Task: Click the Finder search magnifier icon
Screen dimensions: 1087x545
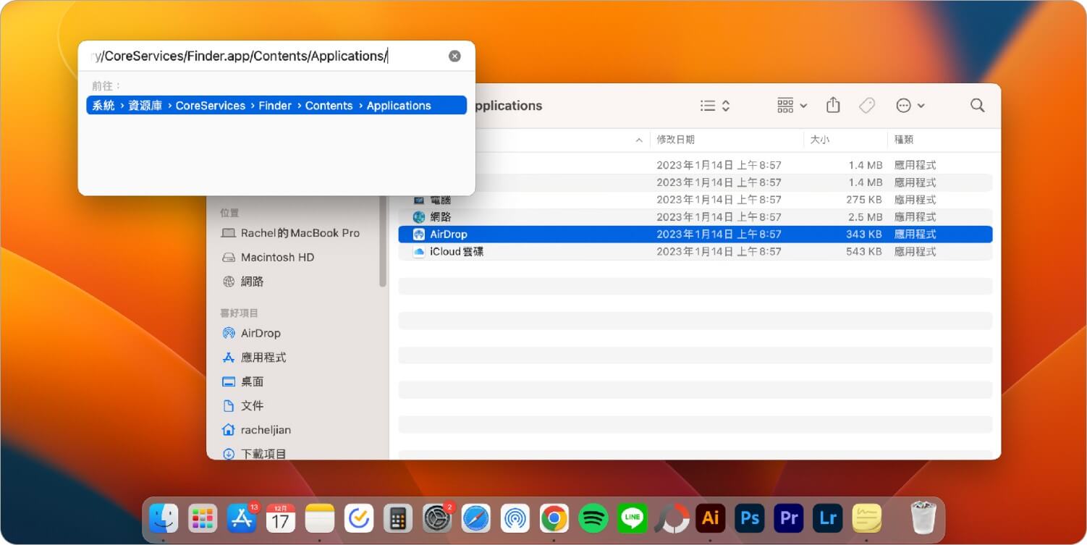Action: point(977,106)
